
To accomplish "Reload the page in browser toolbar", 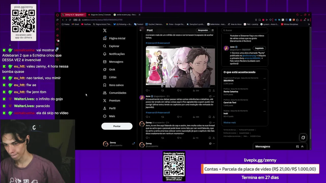I will [70, 20].
